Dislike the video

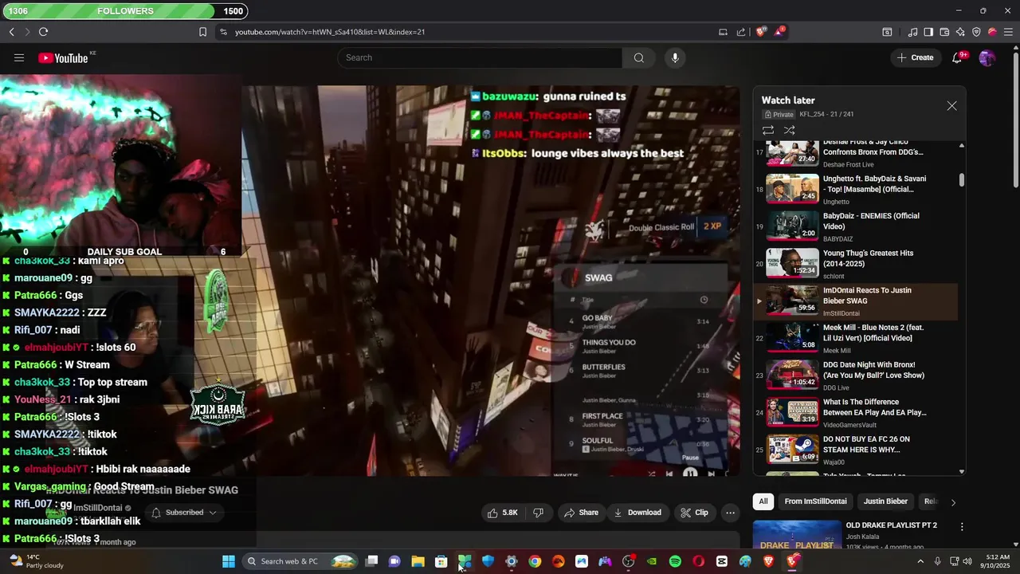coord(538,513)
